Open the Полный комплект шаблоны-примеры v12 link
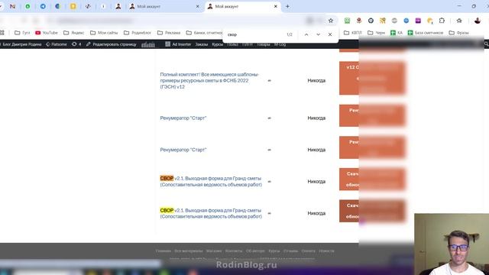 click(209, 80)
